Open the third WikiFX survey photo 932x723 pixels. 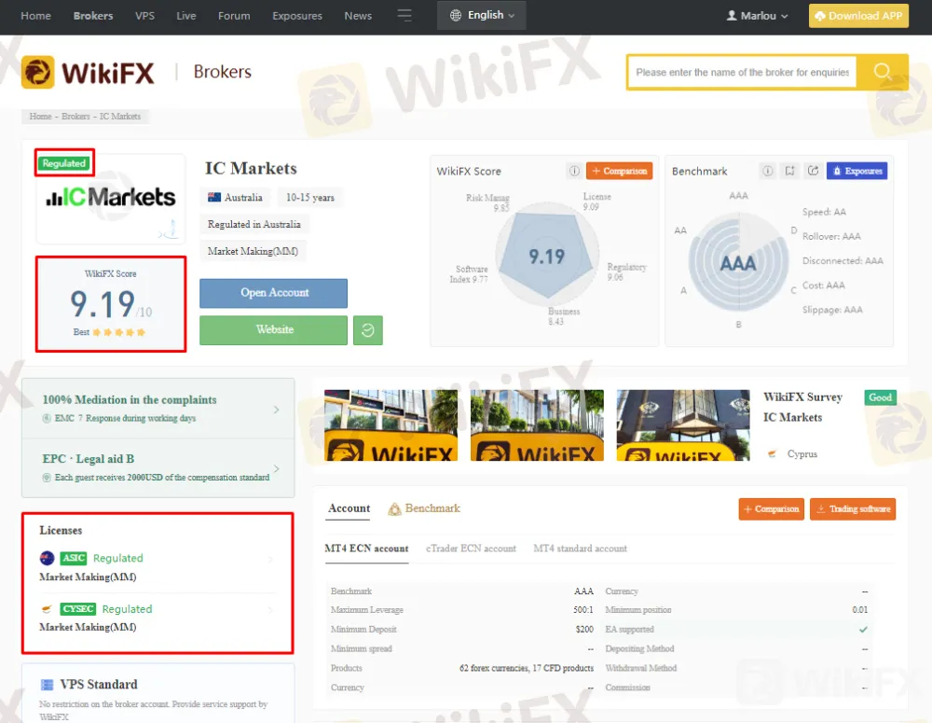pos(683,425)
